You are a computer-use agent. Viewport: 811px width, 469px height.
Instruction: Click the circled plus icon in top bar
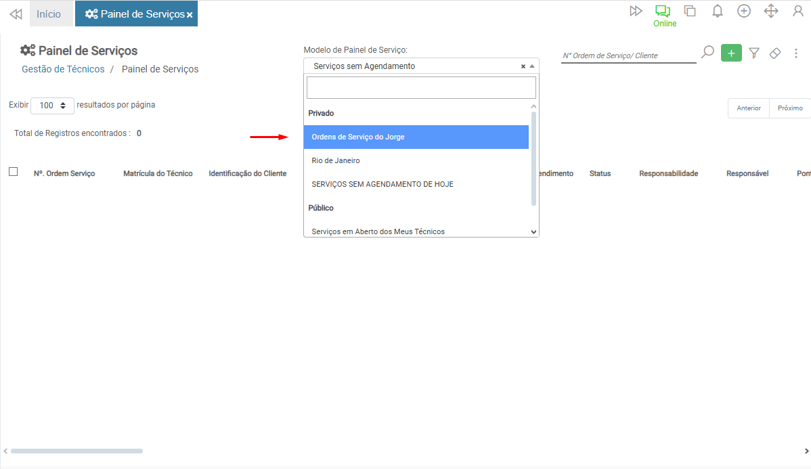744,11
